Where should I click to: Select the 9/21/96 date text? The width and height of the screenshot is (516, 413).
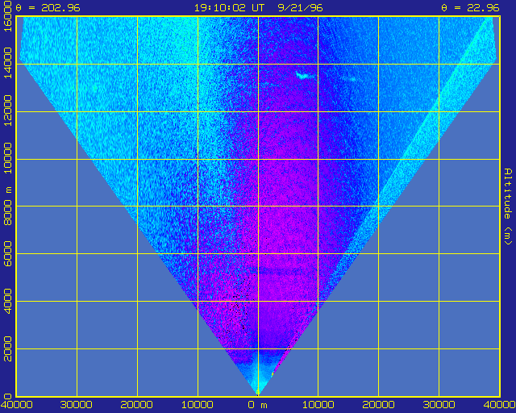coord(300,7)
